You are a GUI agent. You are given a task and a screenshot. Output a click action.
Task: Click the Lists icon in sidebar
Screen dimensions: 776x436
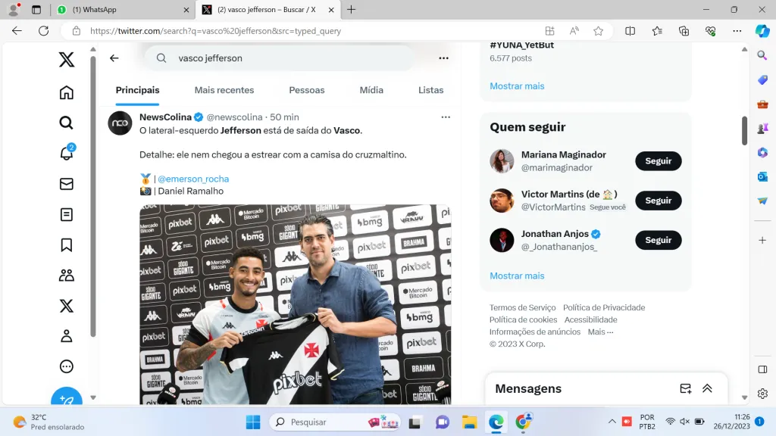tap(67, 214)
